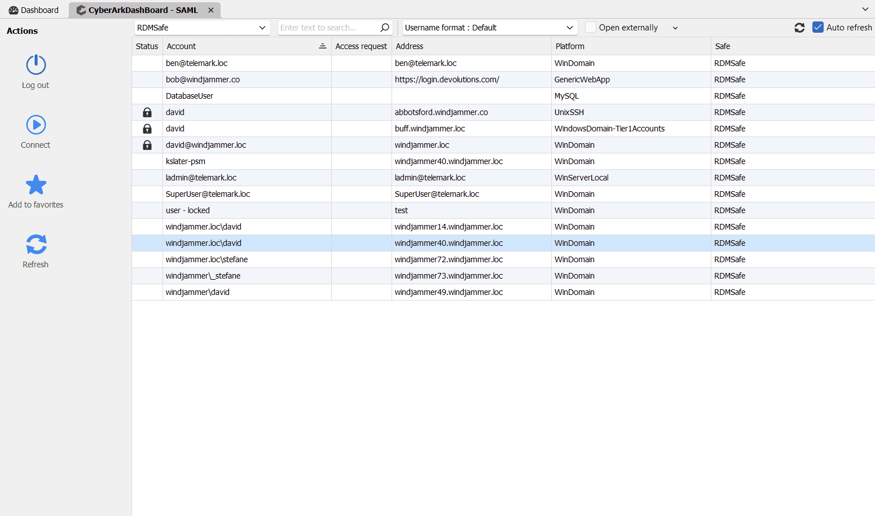875x516 pixels.
Task: Close the CyberArkDashBoard - SAML tab
Action: point(211,10)
